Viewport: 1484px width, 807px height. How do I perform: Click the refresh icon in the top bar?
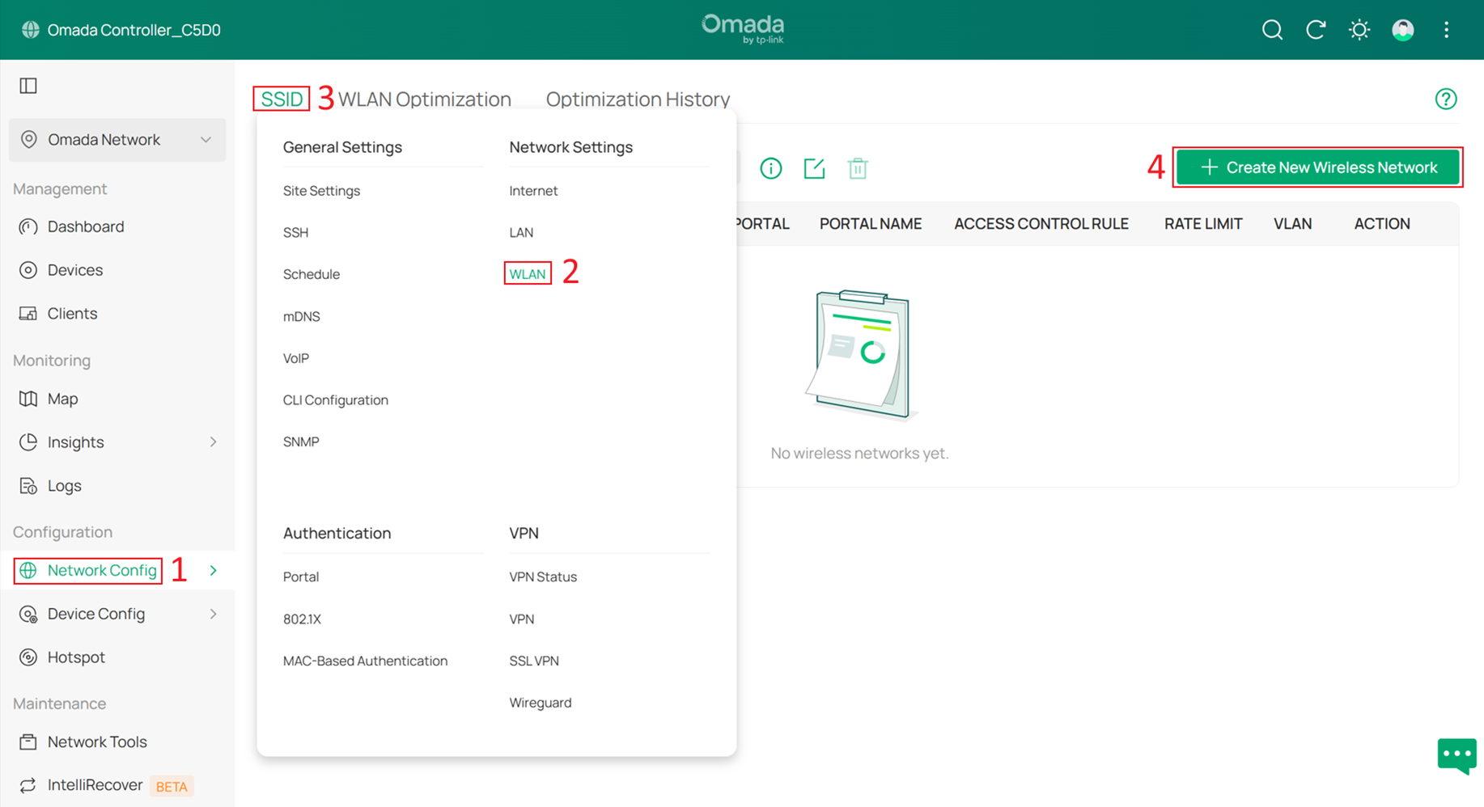(x=1316, y=29)
